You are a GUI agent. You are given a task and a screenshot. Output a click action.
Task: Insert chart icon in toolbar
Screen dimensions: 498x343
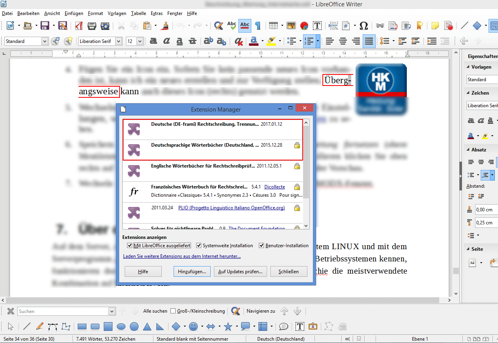pyautogui.click(x=304, y=26)
